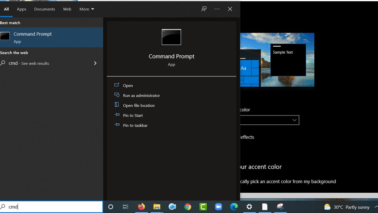Pin Command Prompt to taskbar
Viewport: 378px width, 213px height.
[135, 125]
